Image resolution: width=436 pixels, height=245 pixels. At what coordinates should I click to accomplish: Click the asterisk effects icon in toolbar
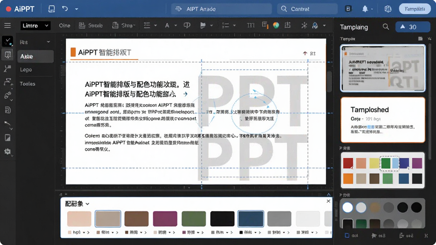pyautogui.click(x=304, y=26)
